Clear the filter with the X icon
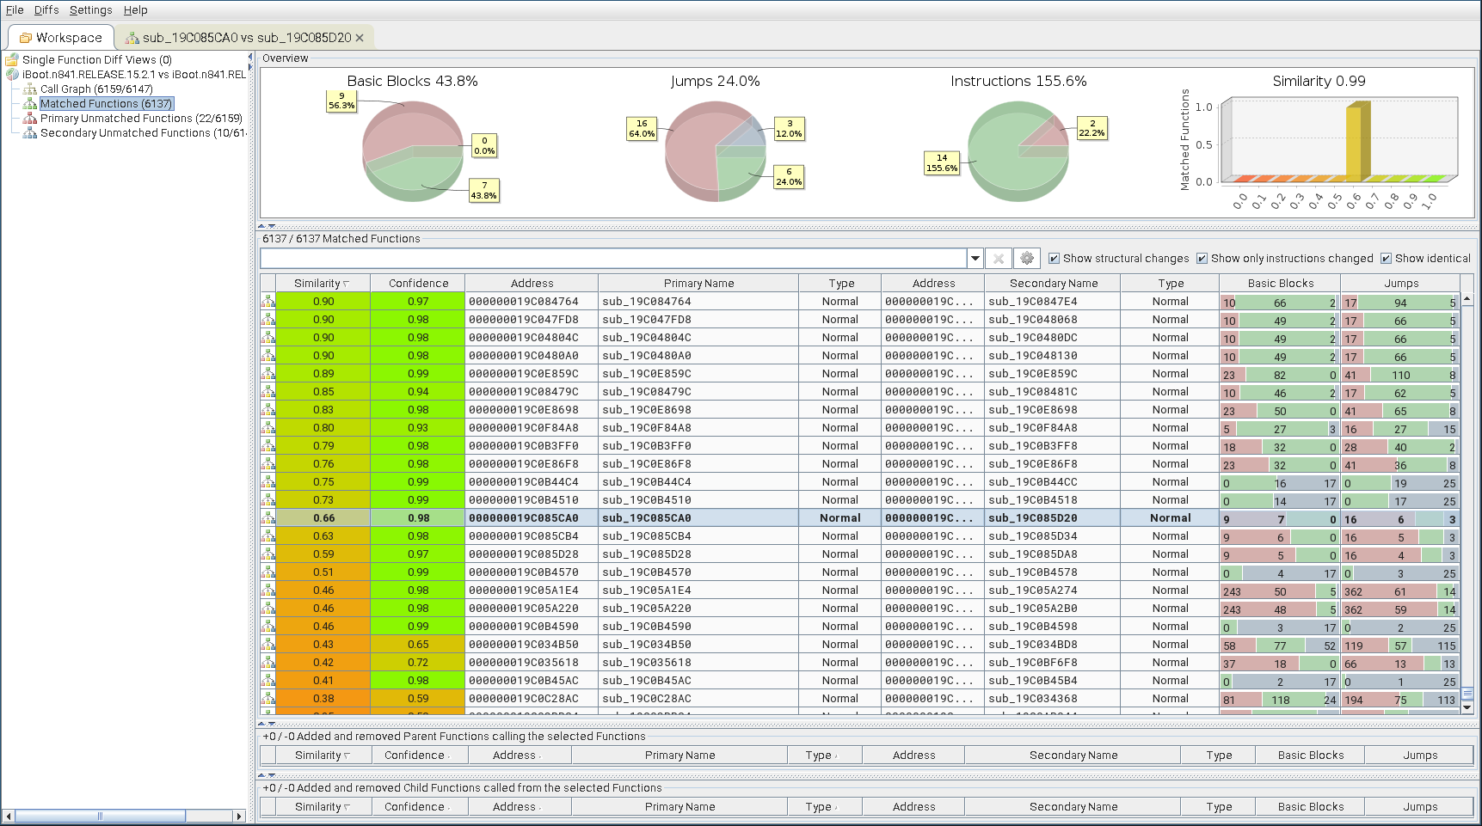1482x826 pixels. coord(998,259)
